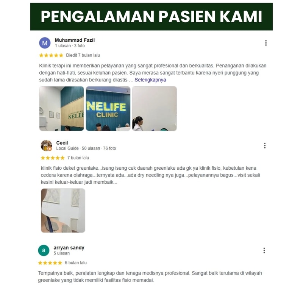View the NELIFE CLINIC sign photo
This screenshot has width=303, height=303.
108,109
